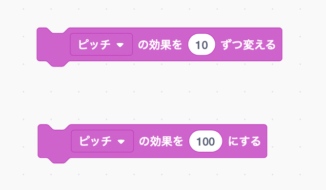Click the の効果を text in the lower block
The width and height of the screenshot is (326, 190).
click(161, 141)
